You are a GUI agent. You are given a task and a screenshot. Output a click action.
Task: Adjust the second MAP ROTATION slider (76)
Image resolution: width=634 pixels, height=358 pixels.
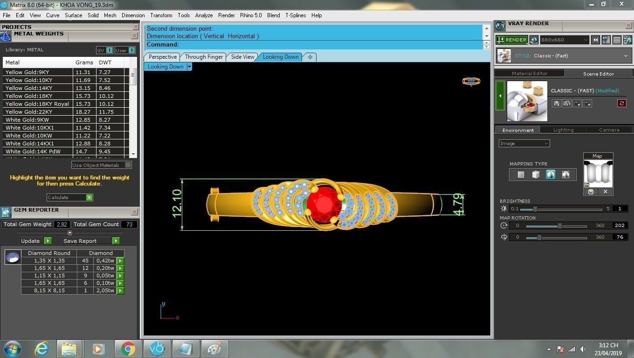[539, 237]
